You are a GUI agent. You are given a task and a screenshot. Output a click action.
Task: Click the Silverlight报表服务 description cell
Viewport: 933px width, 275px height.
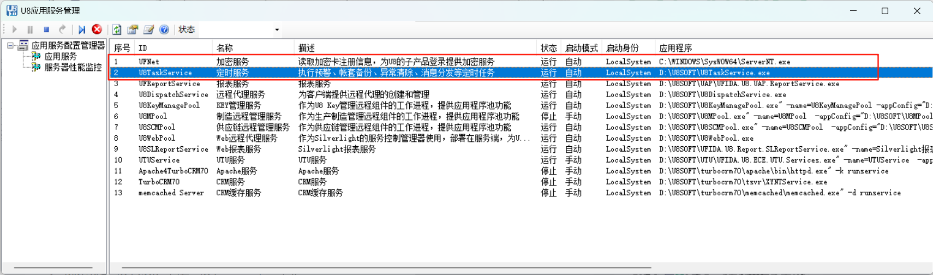[x=337, y=149]
